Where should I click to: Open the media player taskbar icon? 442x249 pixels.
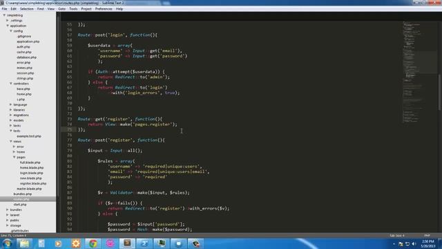click(x=58, y=243)
